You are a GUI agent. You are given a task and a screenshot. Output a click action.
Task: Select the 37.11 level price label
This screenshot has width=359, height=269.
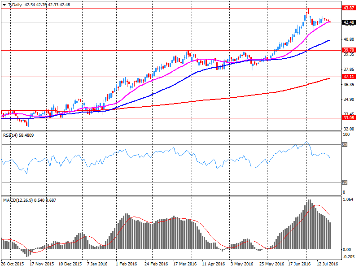pyautogui.click(x=349, y=76)
